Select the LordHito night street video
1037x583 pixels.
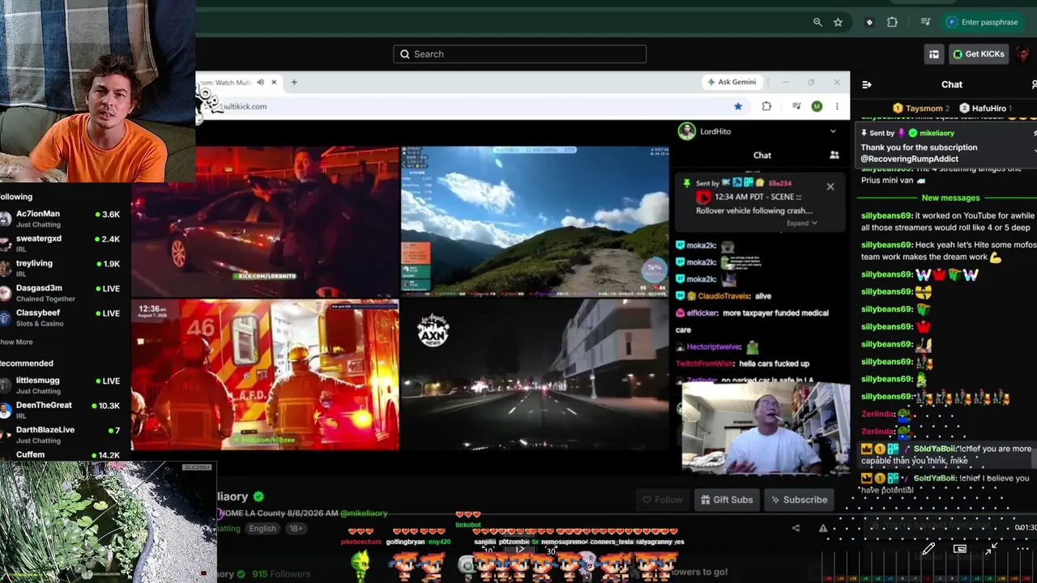pos(265,222)
